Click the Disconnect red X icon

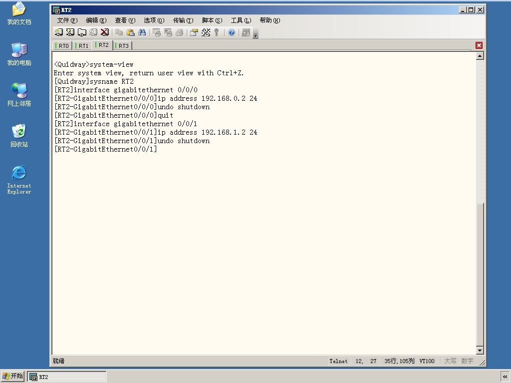105,32
